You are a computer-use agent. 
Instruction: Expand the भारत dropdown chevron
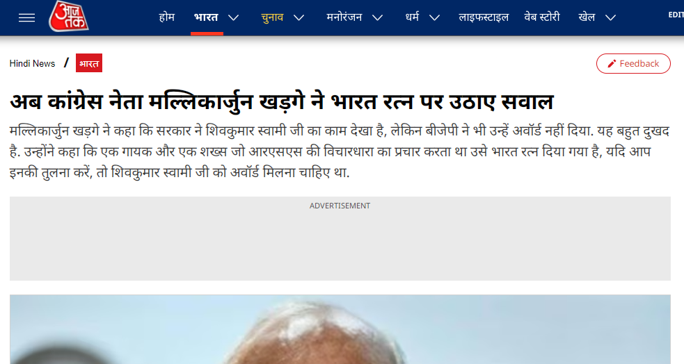(234, 18)
